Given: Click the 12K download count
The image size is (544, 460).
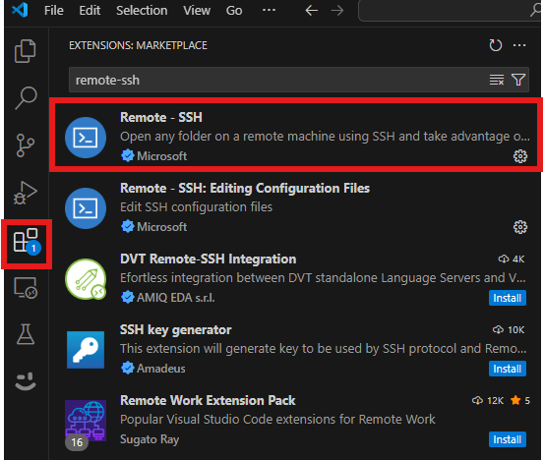Looking at the screenshot, I should (x=488, y=400).
